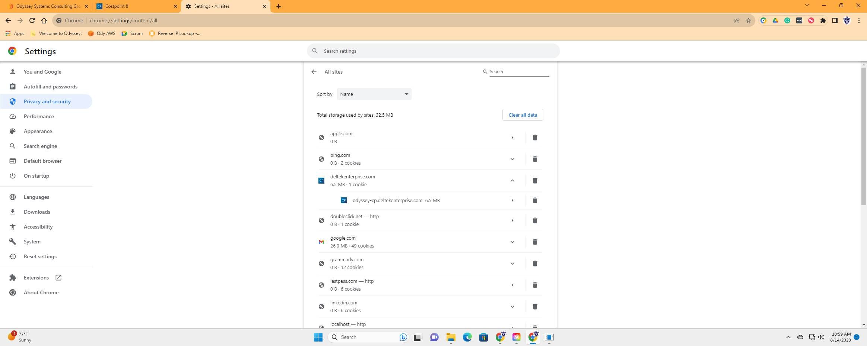Viewport: 867px width, 346px height.
Task: Close the Costpoint 8 tab
Action: [175, 6]
